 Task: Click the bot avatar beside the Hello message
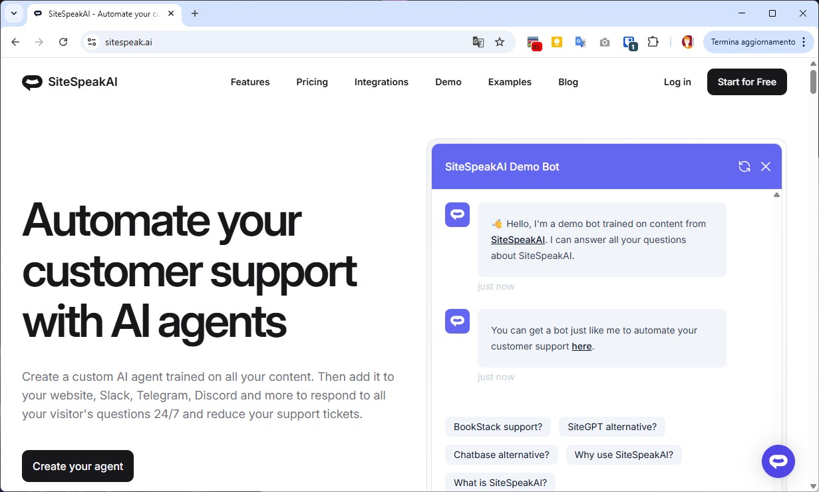click(457, 215)
